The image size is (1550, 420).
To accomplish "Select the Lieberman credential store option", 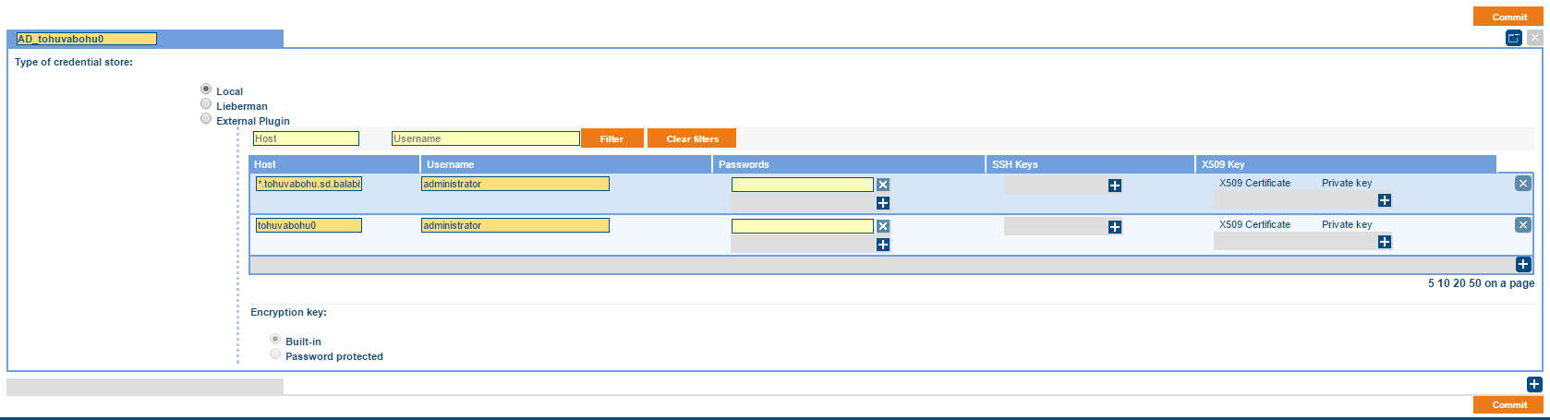I will (206, 104).
